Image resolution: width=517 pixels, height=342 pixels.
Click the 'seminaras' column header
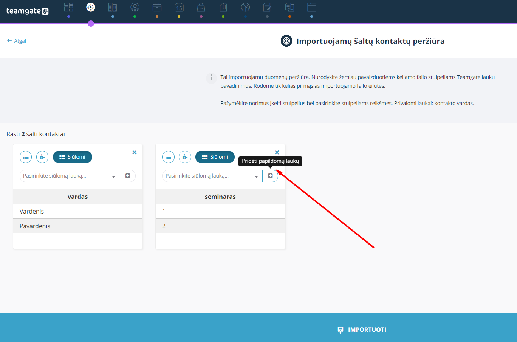coord(220,197)
